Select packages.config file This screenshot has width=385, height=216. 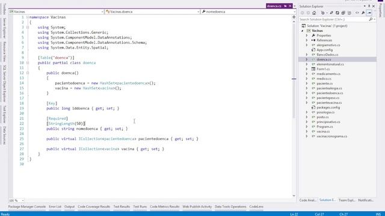[x=328, y=107]
